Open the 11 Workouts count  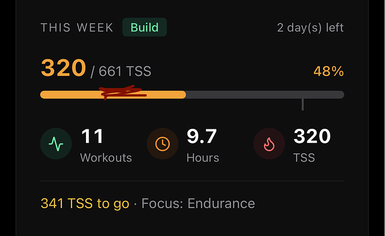92,136
